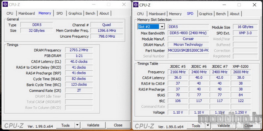
Task: Switch to Mainboard tab in left window
Action: tap(27, 13)
